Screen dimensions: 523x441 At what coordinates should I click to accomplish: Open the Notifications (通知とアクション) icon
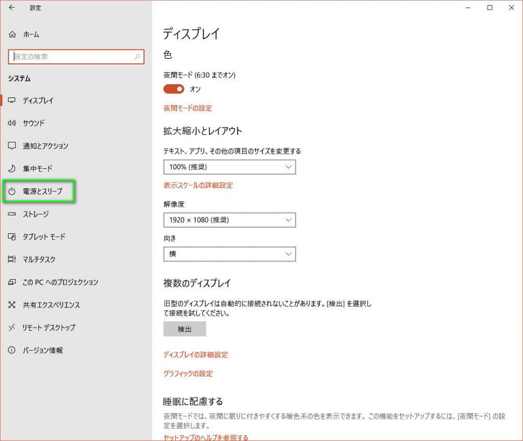pyautogui.click(x=13, y=146)
